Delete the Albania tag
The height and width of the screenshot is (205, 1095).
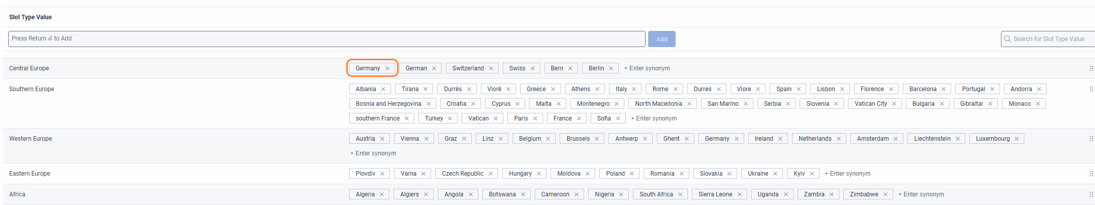pos(383,89)
